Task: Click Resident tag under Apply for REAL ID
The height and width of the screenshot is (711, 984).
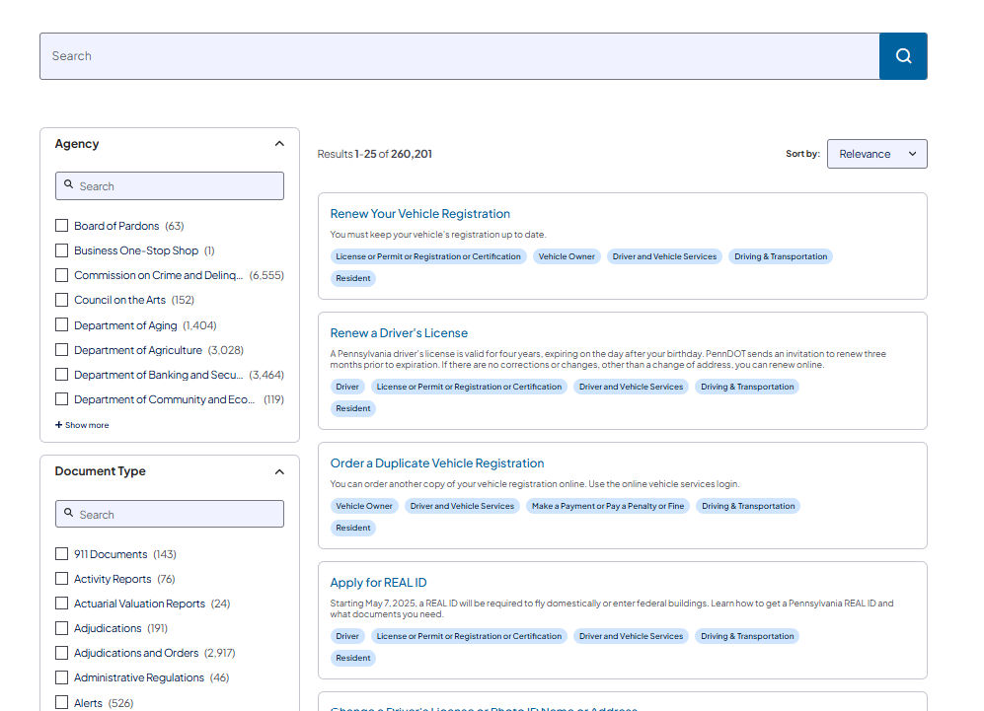Action: pyautogui.click(x=352, y=658)
